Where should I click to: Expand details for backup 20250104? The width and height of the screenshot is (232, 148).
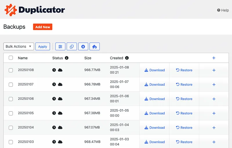coord(214,128)
